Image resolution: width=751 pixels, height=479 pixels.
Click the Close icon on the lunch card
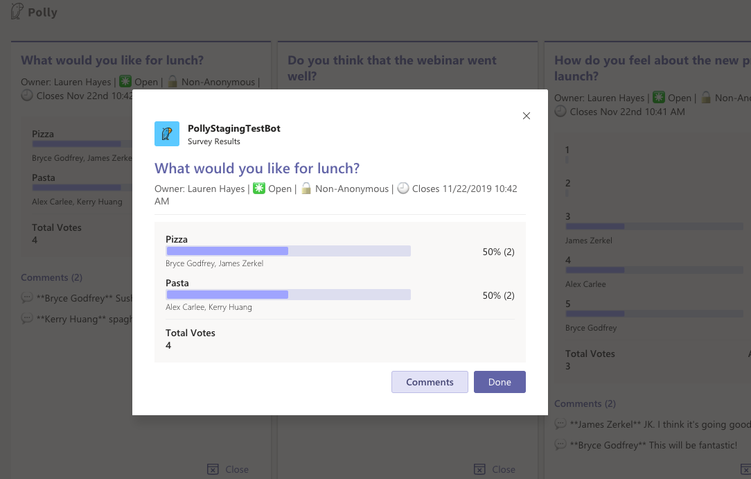coord(213,469)
